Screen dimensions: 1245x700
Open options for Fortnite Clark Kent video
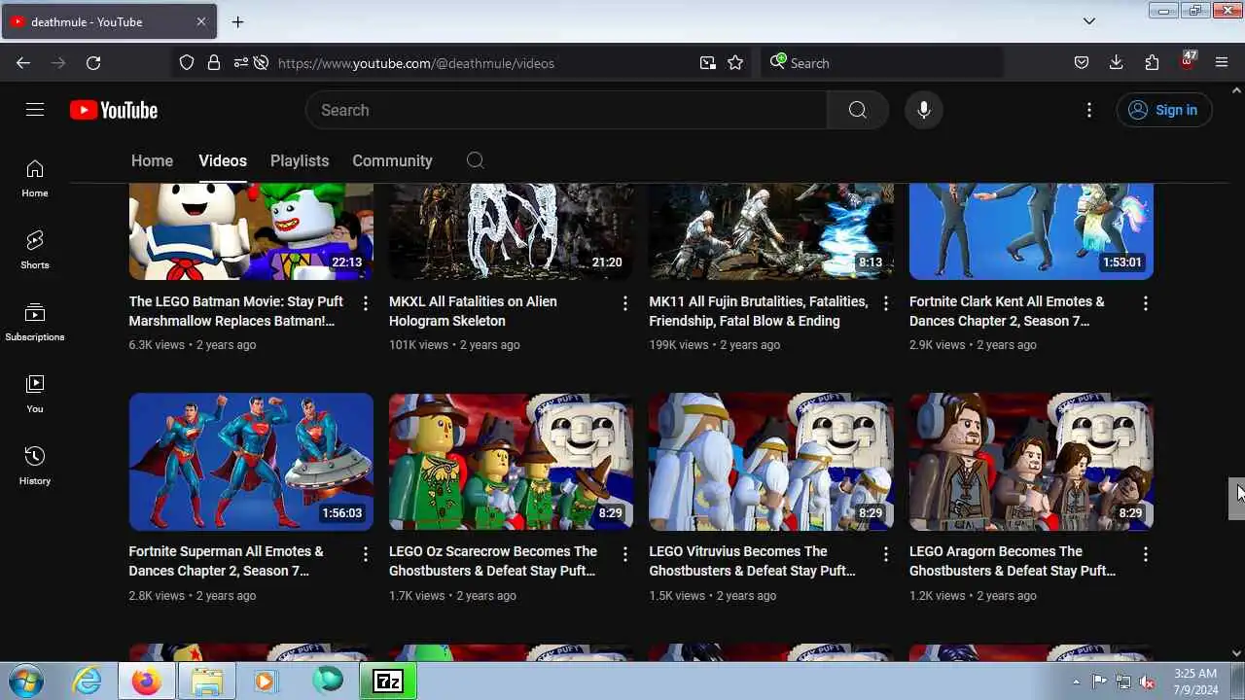1145,303
